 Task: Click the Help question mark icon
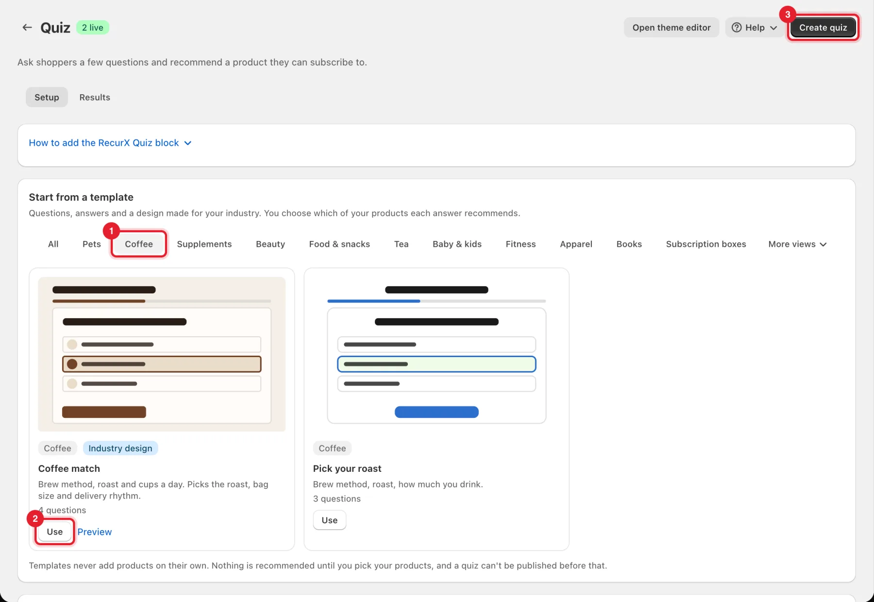[737, 28]
